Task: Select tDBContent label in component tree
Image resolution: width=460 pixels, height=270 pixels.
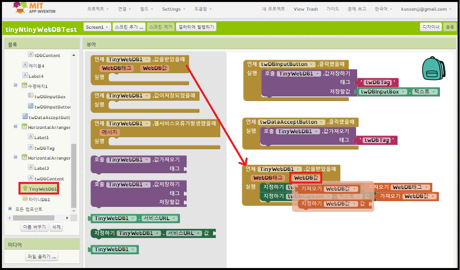Action: [x=47, y=55]
